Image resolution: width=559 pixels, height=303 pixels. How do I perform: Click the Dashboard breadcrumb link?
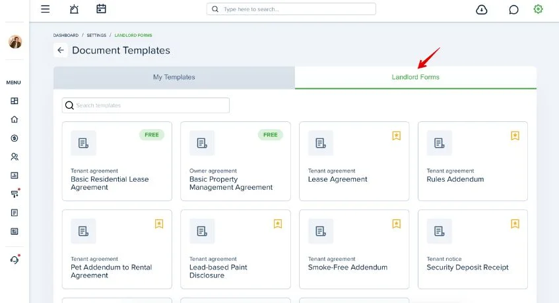click(65, 35)
